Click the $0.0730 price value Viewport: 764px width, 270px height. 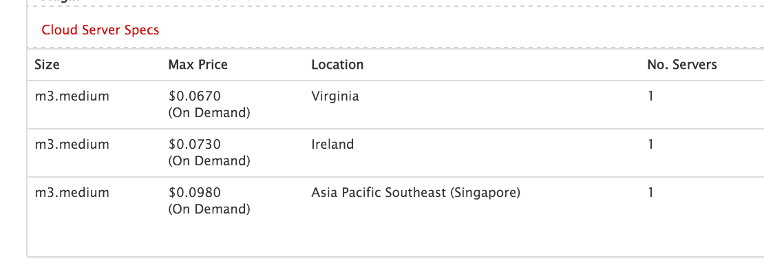pos(195,144)
